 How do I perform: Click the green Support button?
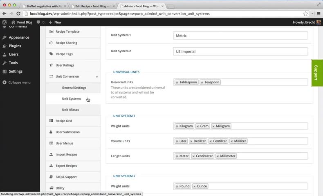pos(316,73)
